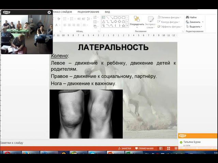The width and height of the screenshot is (218, 163).
Task: Select the straight line shape
Action: (x=108, y=17)
